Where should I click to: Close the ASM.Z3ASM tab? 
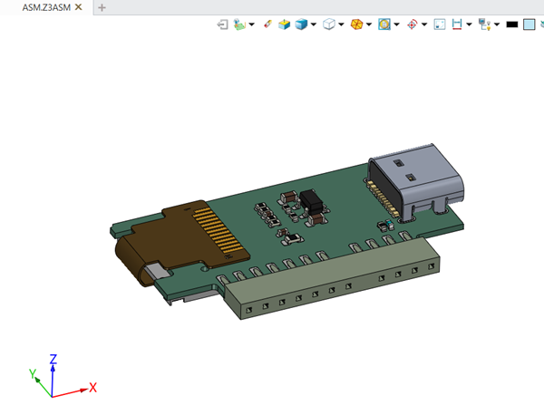click(x=79, y=7)
